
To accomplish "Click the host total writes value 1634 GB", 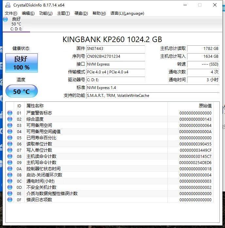I will 203,56.
